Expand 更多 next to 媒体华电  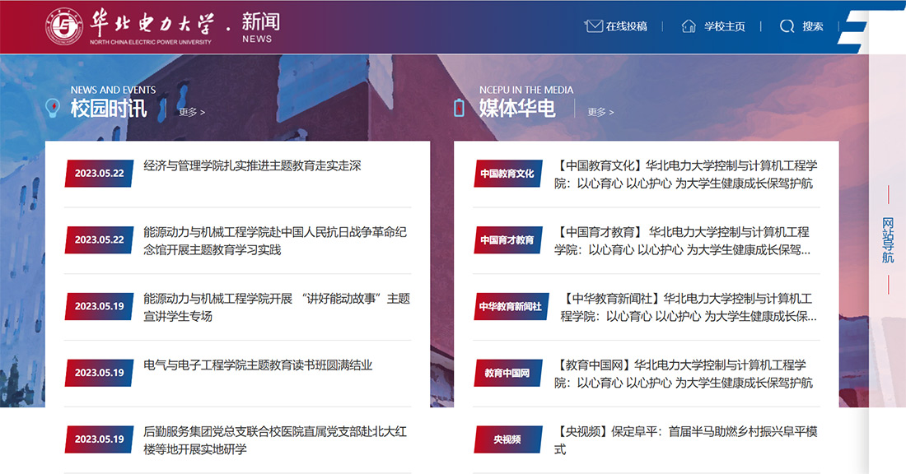click(600, 112)
